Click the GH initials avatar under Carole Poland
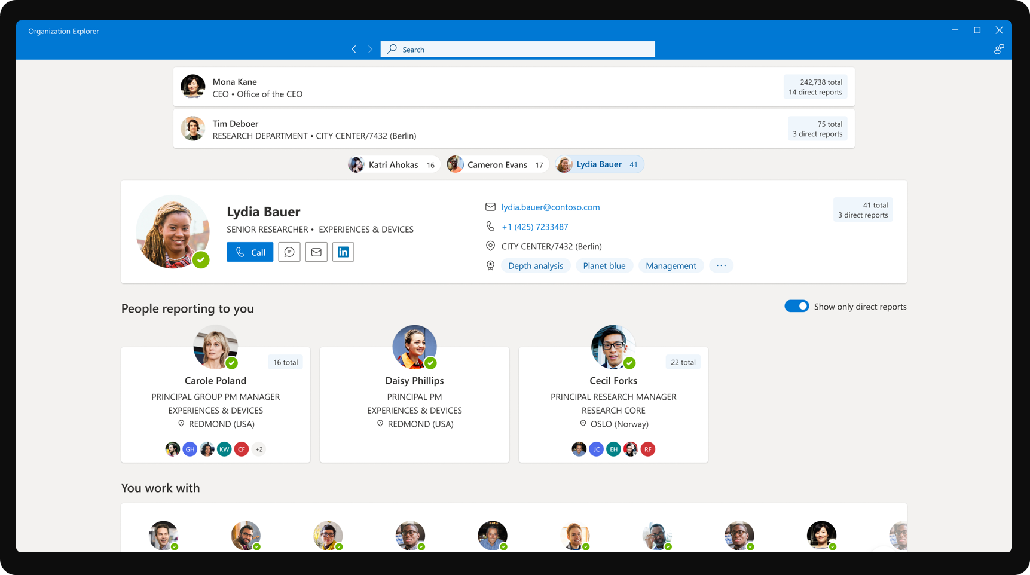The image size is (1030, 575). click(190, 449)
